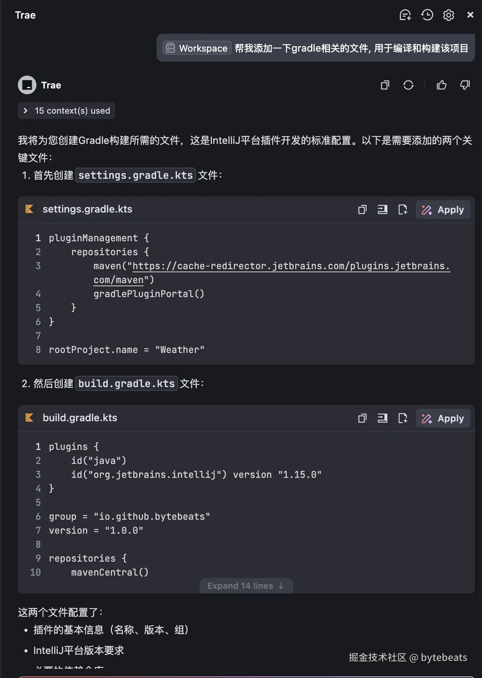Expand 14 hidden lines in build.gradle.kts
This screenshot has height=678, width=482.
click(x=246, y=585)
